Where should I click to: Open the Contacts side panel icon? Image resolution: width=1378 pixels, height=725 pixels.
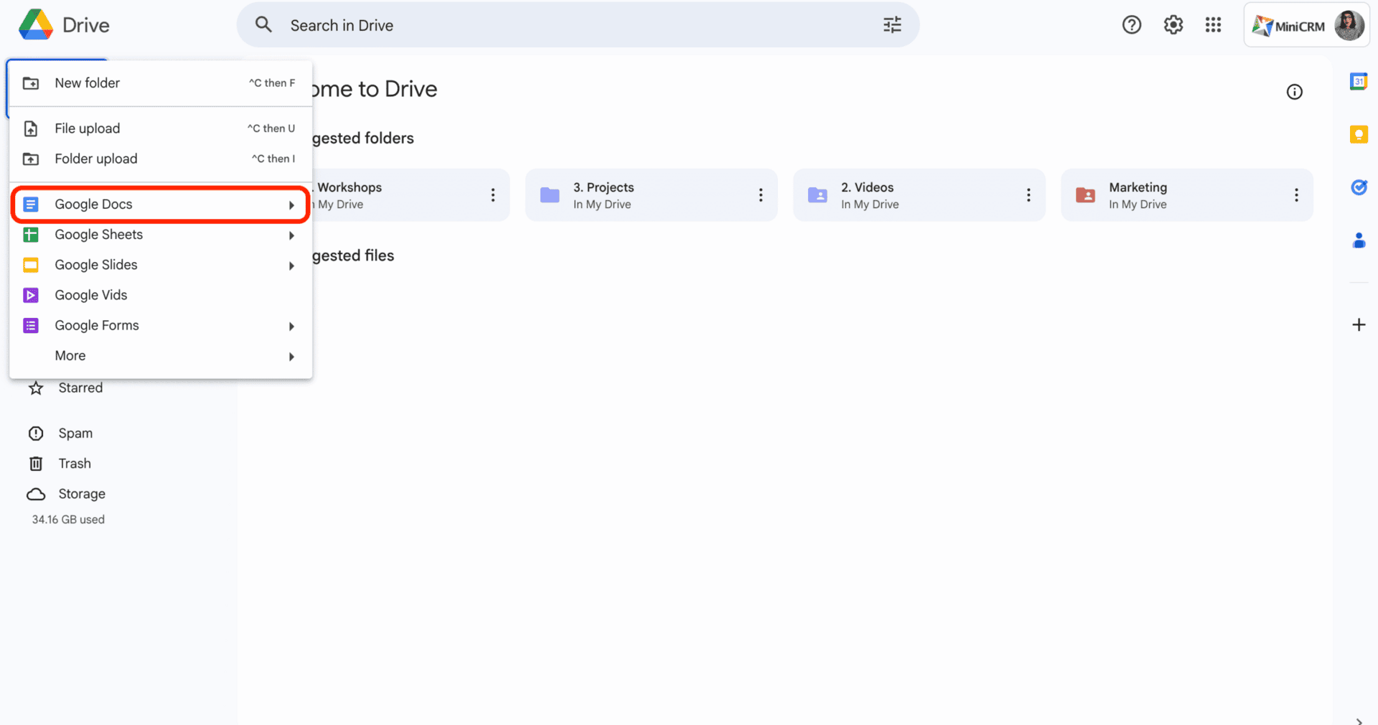1358,240
